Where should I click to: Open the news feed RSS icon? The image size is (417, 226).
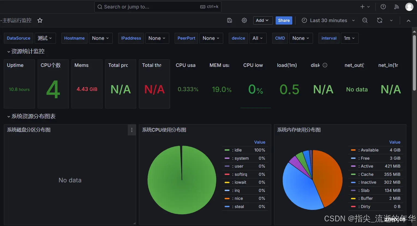[397, 7]
